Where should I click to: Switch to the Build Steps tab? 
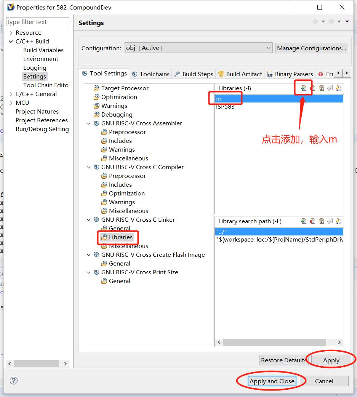point(194,74)
